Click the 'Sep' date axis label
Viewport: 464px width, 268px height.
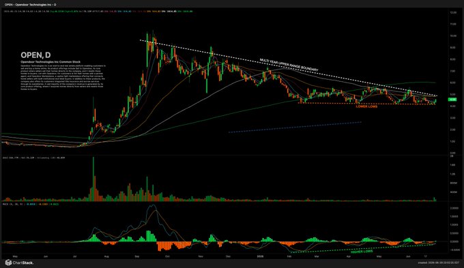click(x=137, y=256)
